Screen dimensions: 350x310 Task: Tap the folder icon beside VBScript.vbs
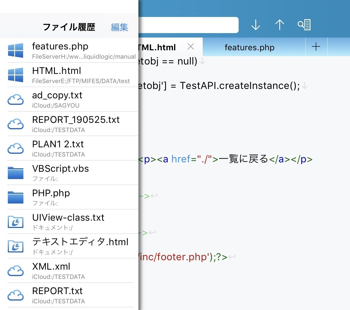tap(16, 173)
